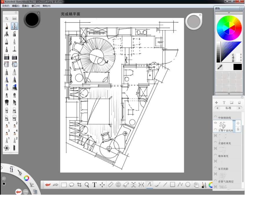This screenshot has width=275, height=219.
Task: Add a text layer with T button
Action: 224,103
